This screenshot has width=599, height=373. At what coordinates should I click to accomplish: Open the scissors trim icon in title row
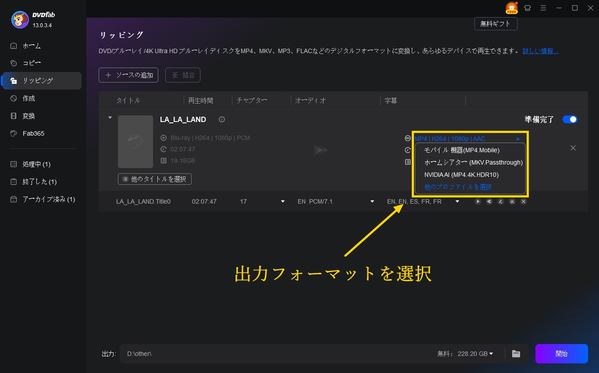[512, 201]
